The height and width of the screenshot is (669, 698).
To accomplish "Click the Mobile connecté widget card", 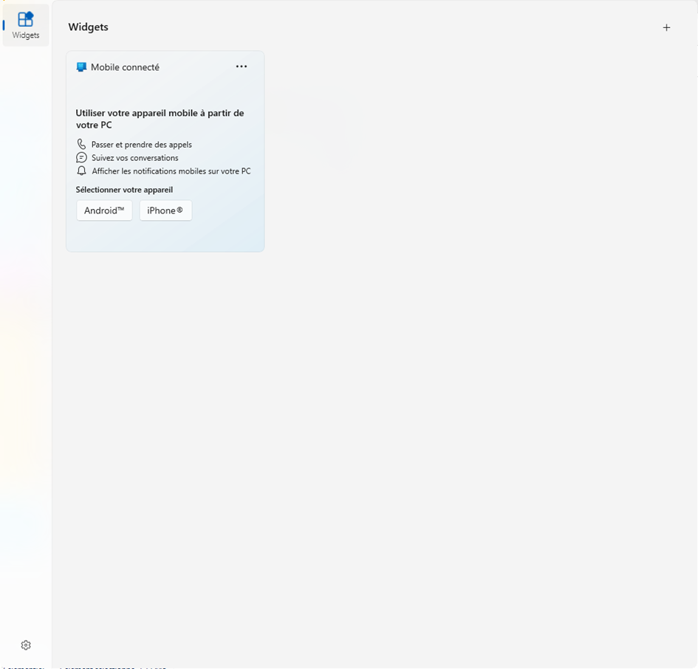I will pos(165,151).
